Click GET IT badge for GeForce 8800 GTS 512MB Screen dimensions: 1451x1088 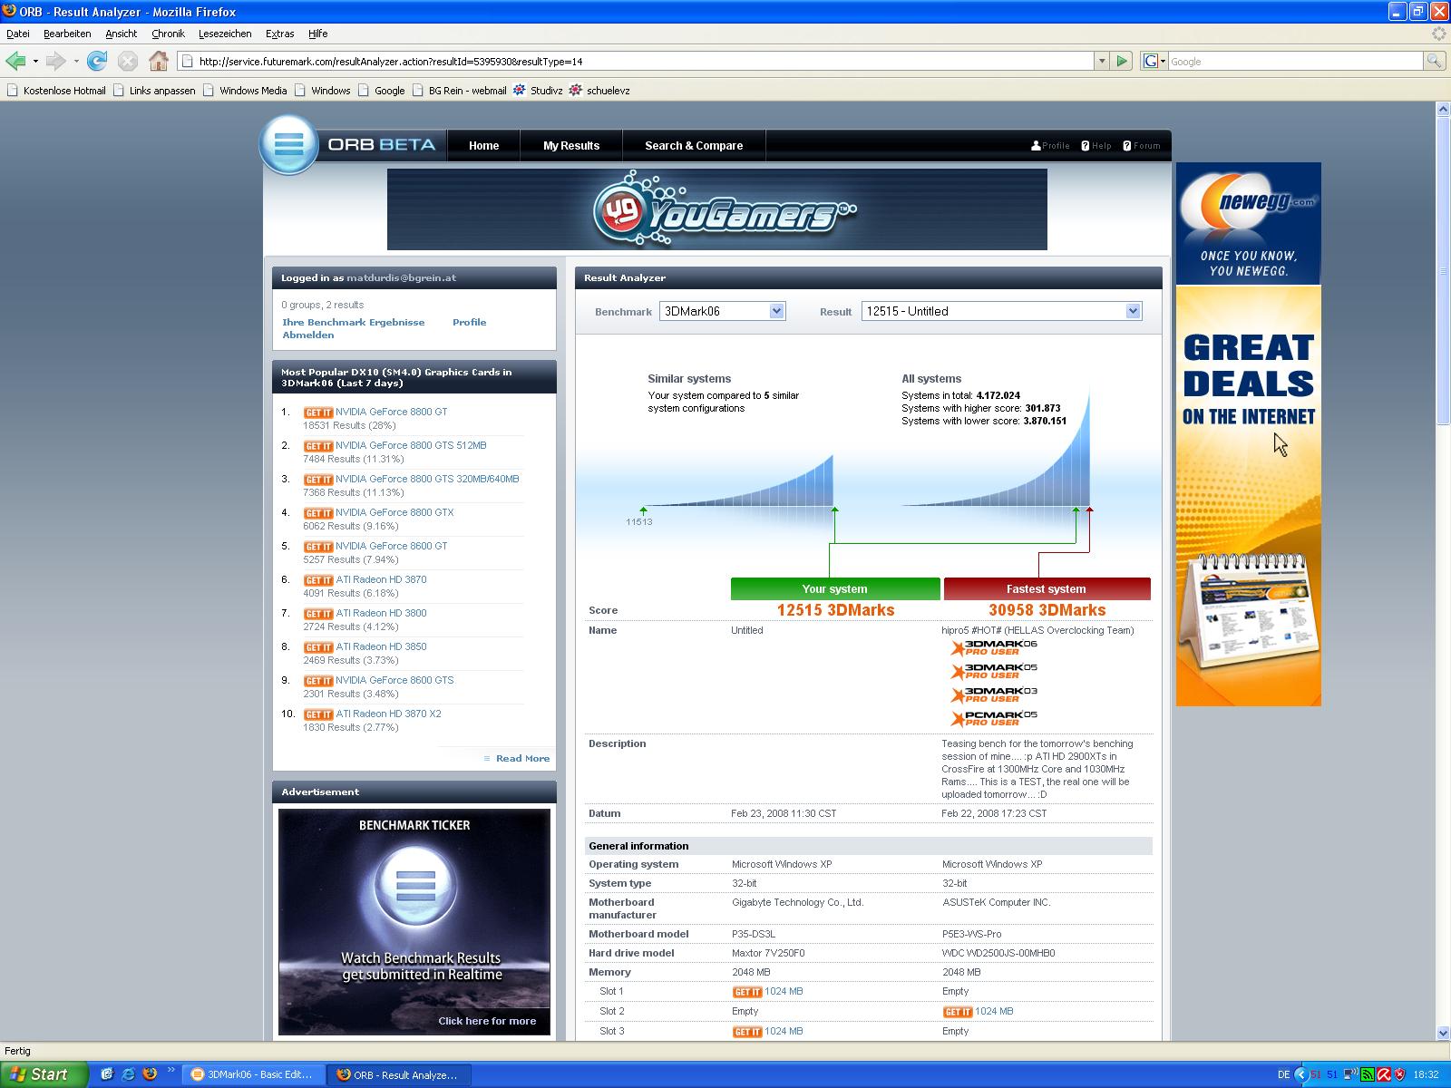click(x=318, y=446)
